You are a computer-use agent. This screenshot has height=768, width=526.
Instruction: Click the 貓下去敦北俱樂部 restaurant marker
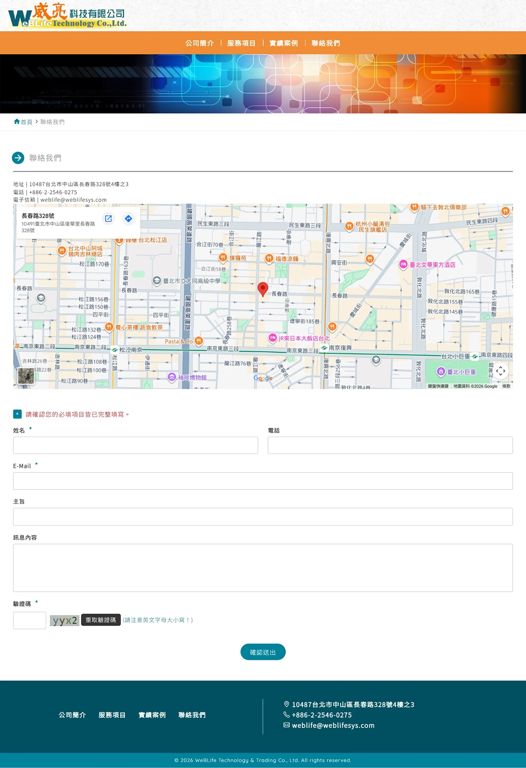(415, 207)
